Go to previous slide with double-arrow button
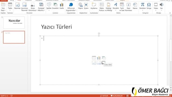Screen dimensions: 172x97 (171, 88)
